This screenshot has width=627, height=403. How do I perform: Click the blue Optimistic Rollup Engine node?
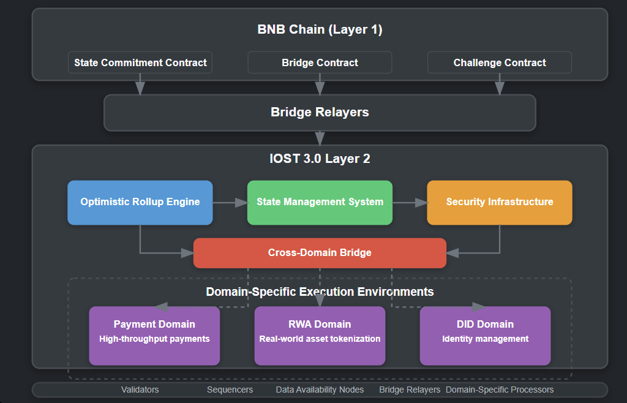(140, 202)
